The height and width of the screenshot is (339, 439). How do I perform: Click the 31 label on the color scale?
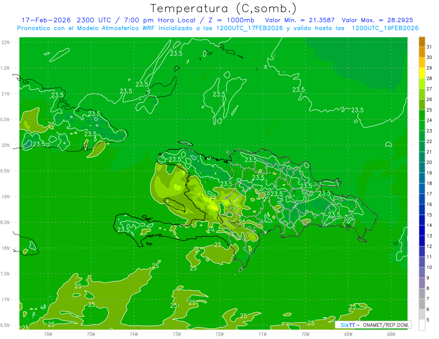coord(429,47)
